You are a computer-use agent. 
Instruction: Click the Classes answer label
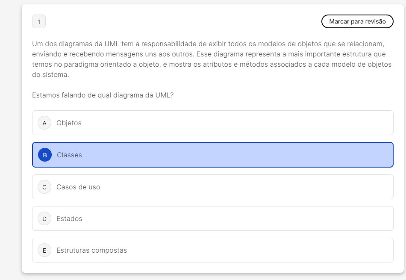(69, 155)
